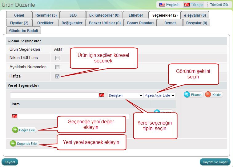Click the Turkish flag in the option name field
The height and width of the screenshot is (167, 233).
[102, 95]
